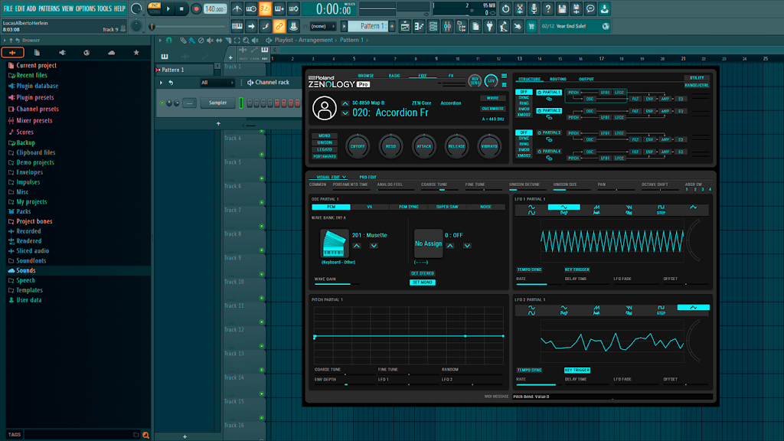Open the channel rack All filter dropdown
This screenshot has width=784, height=441.
point(217,83)
